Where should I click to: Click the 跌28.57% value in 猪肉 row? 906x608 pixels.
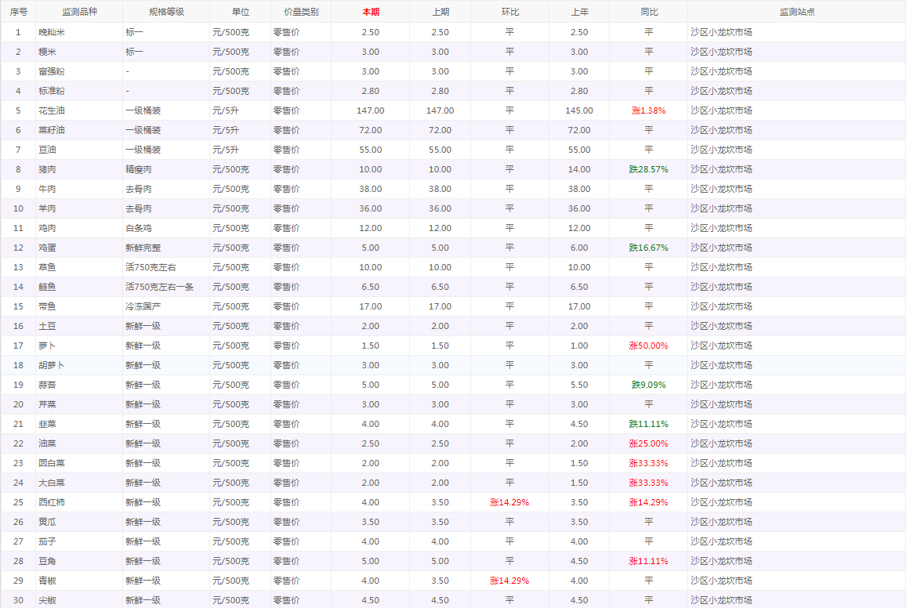coord(648,169)
